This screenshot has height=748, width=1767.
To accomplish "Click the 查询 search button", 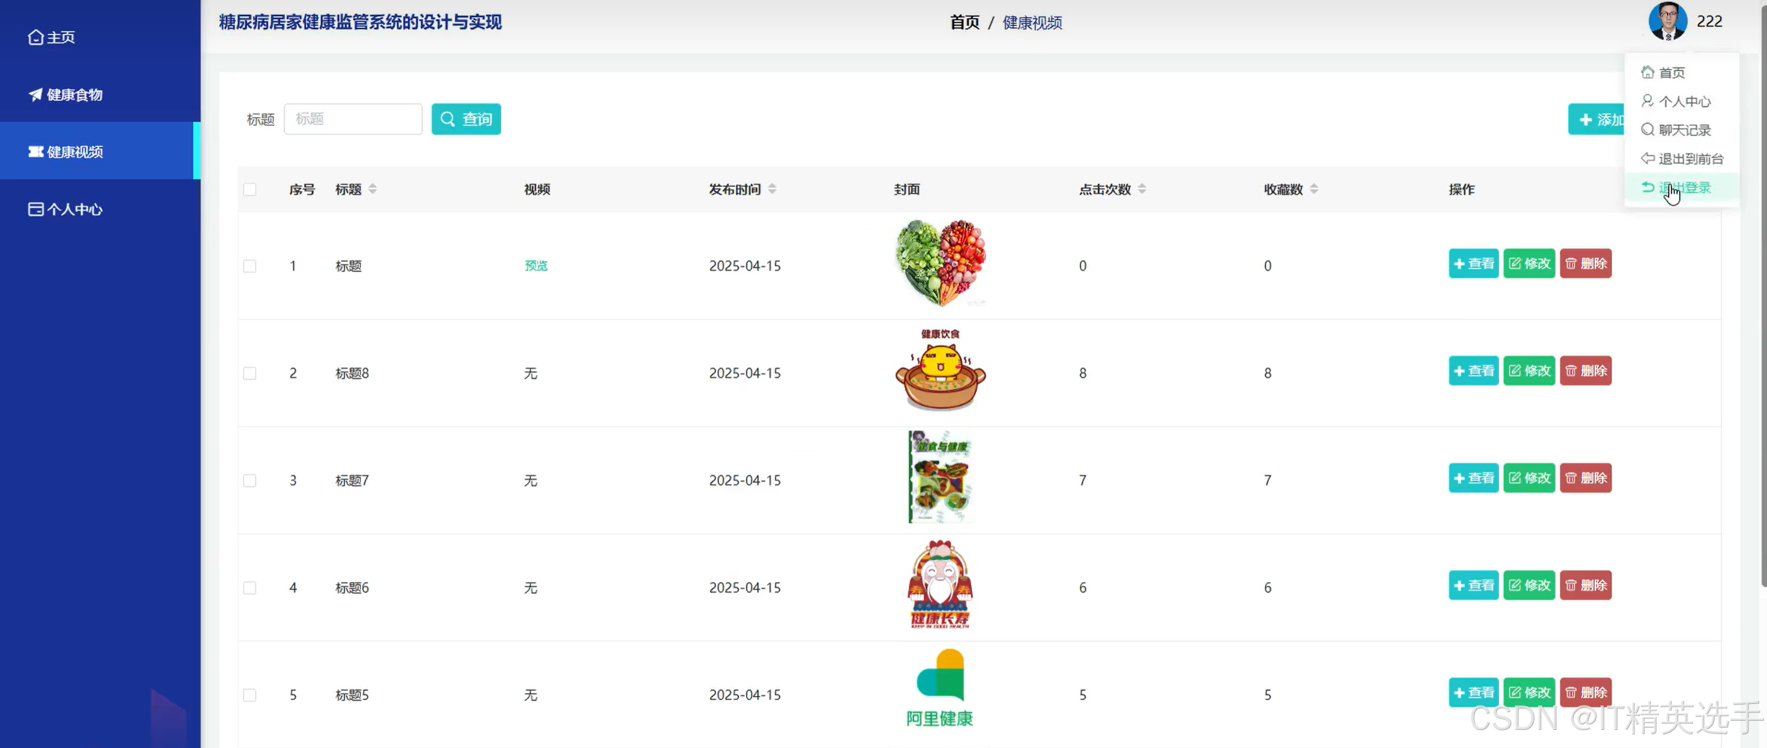I will click(x=466, y=118).
